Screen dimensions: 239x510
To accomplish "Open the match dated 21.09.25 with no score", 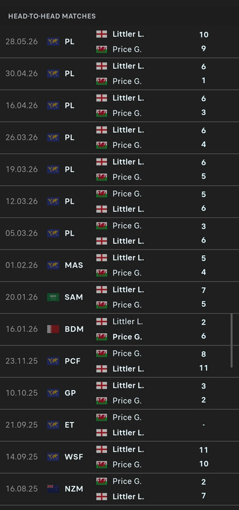I will 120,425.
